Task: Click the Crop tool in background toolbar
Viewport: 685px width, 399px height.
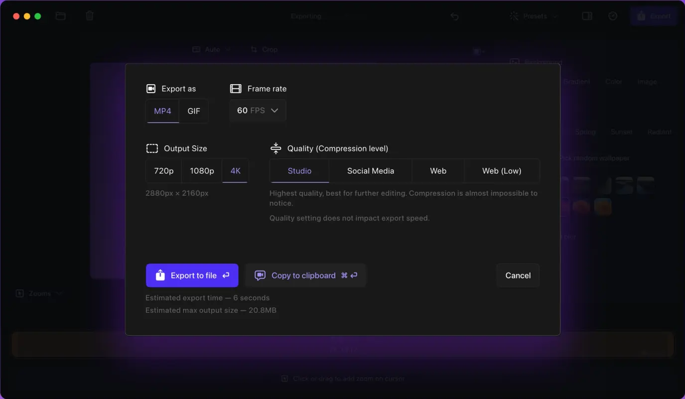Action: pyautogui.click(x=264, y=49)
